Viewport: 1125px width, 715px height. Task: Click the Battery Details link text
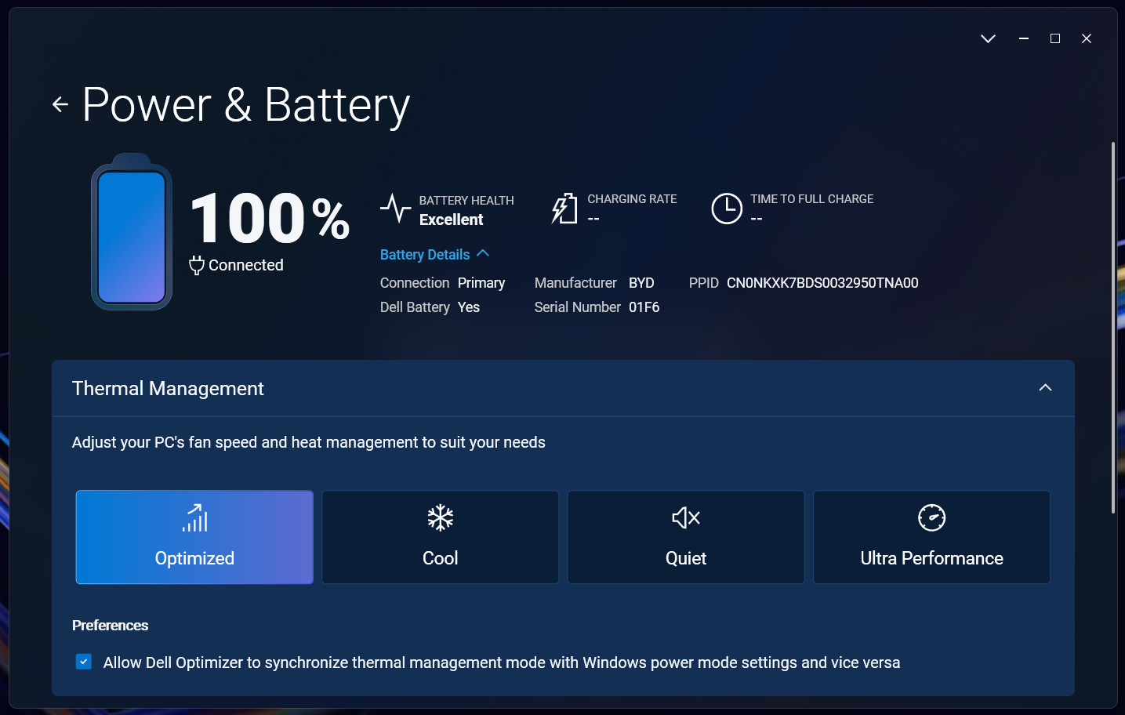(x=425, y=255)
